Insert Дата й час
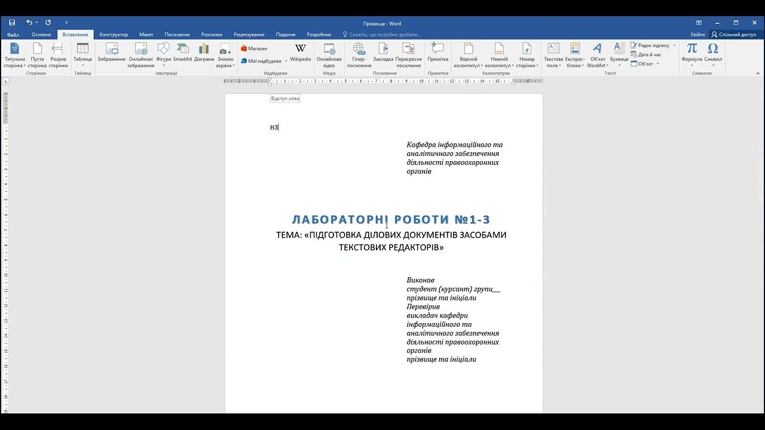Viewport: 765px width, 430px height. click(646, 54)
